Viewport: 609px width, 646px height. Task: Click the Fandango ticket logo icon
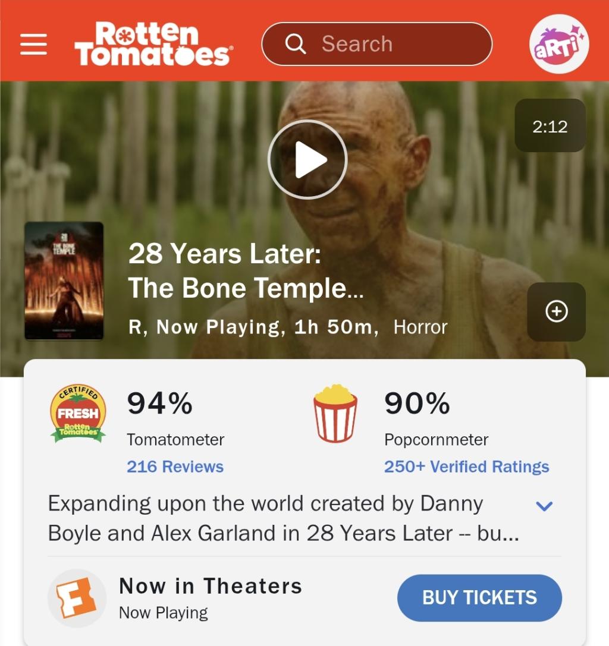[x=77, y=598]
